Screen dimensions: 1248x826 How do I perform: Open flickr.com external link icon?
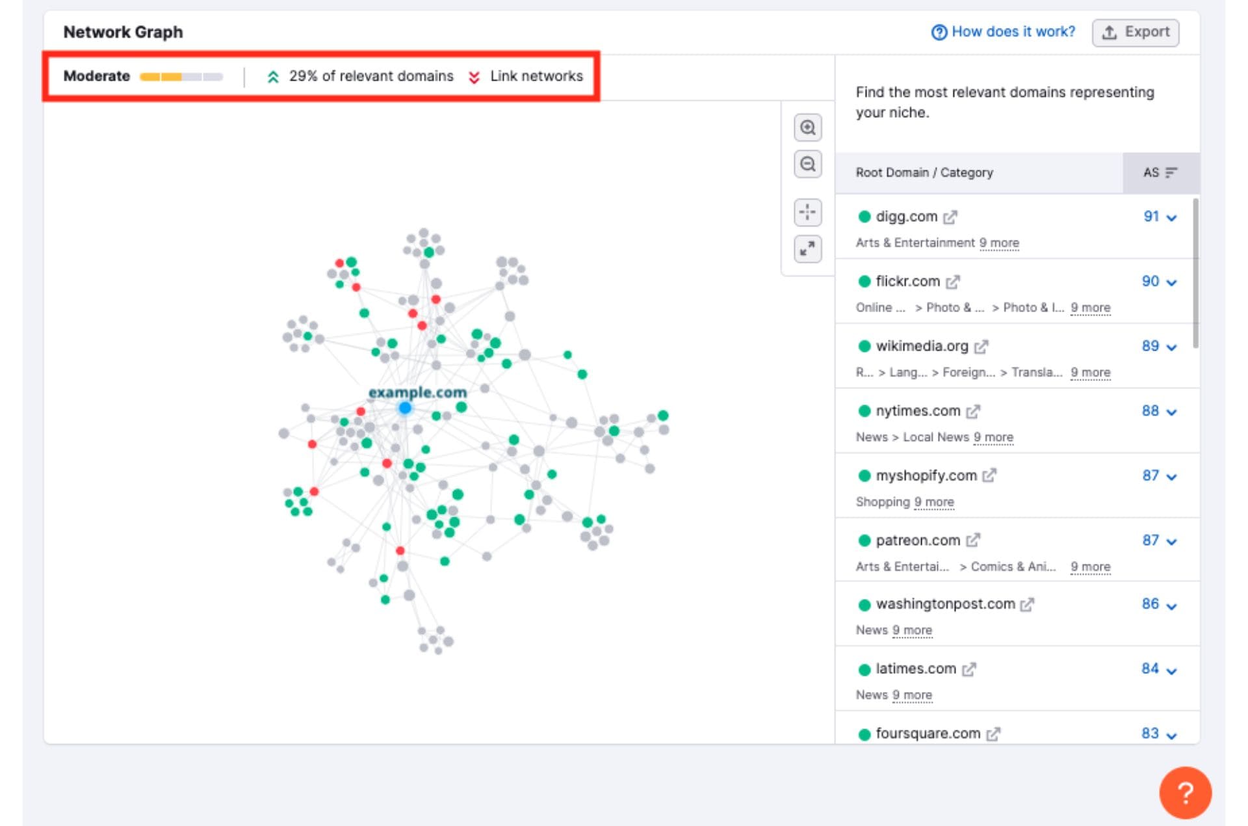953,282
